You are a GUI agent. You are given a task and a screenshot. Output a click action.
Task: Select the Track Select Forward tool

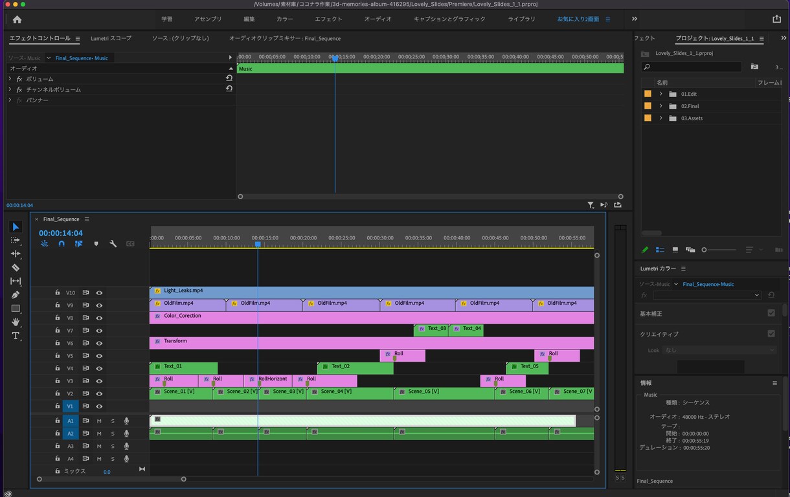point(16,240)
